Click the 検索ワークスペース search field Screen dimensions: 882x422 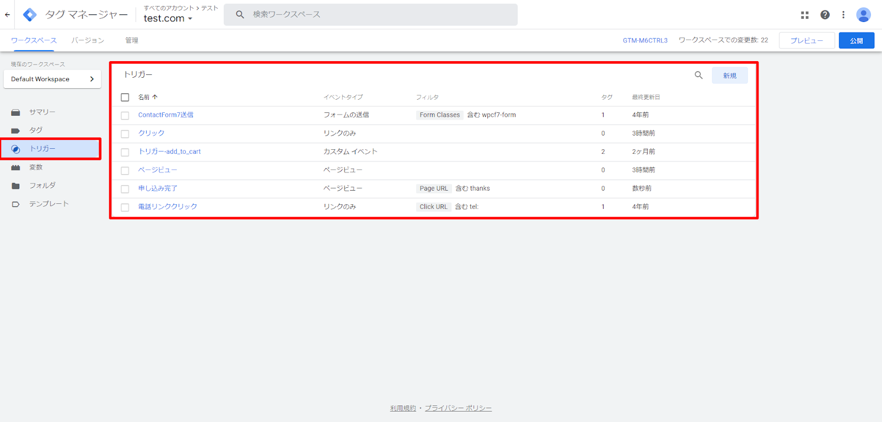pos(370,14)
